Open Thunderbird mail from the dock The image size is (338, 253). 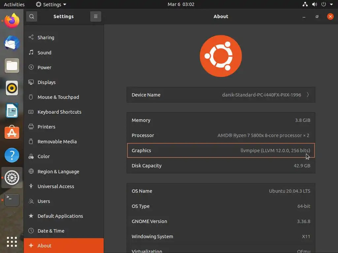point(12,43)
